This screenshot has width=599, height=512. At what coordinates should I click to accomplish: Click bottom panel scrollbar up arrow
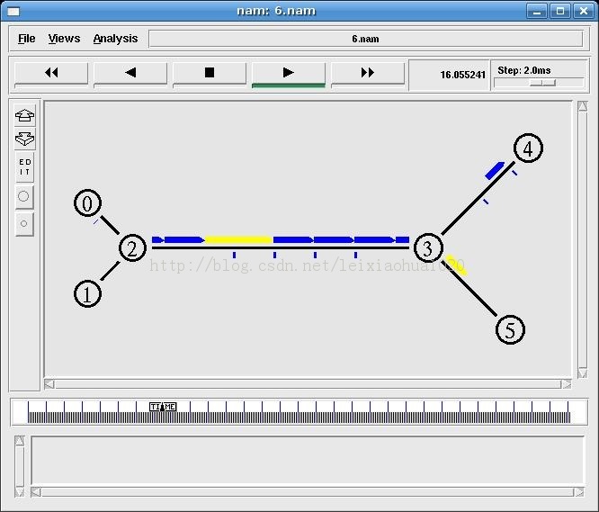[20, 441]
